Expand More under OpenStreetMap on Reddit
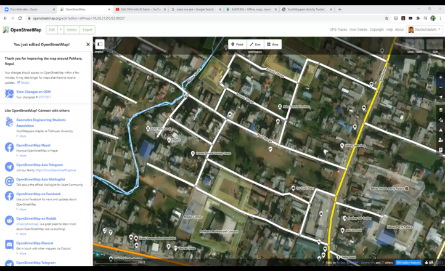Viewport: 445px width, 271px height. (23, 234)
